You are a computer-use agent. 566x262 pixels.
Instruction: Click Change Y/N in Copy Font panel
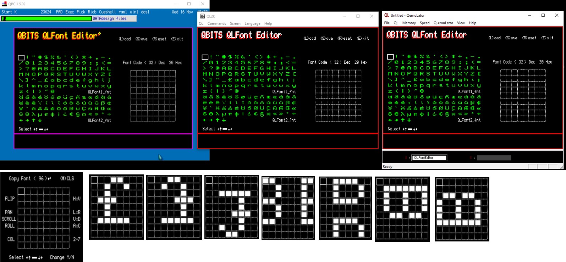click(x=62, y=257)
